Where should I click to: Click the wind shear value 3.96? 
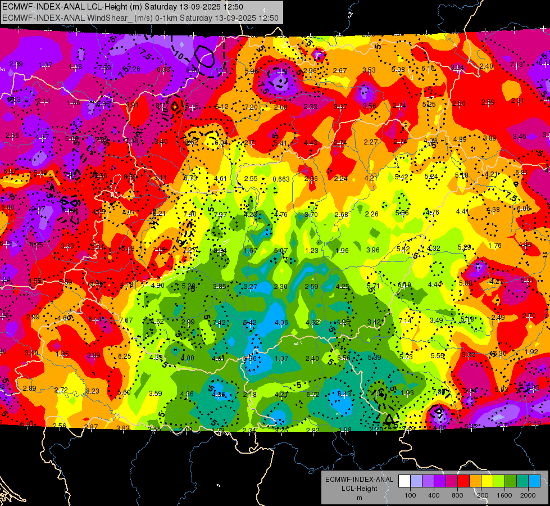pos(373,250)
